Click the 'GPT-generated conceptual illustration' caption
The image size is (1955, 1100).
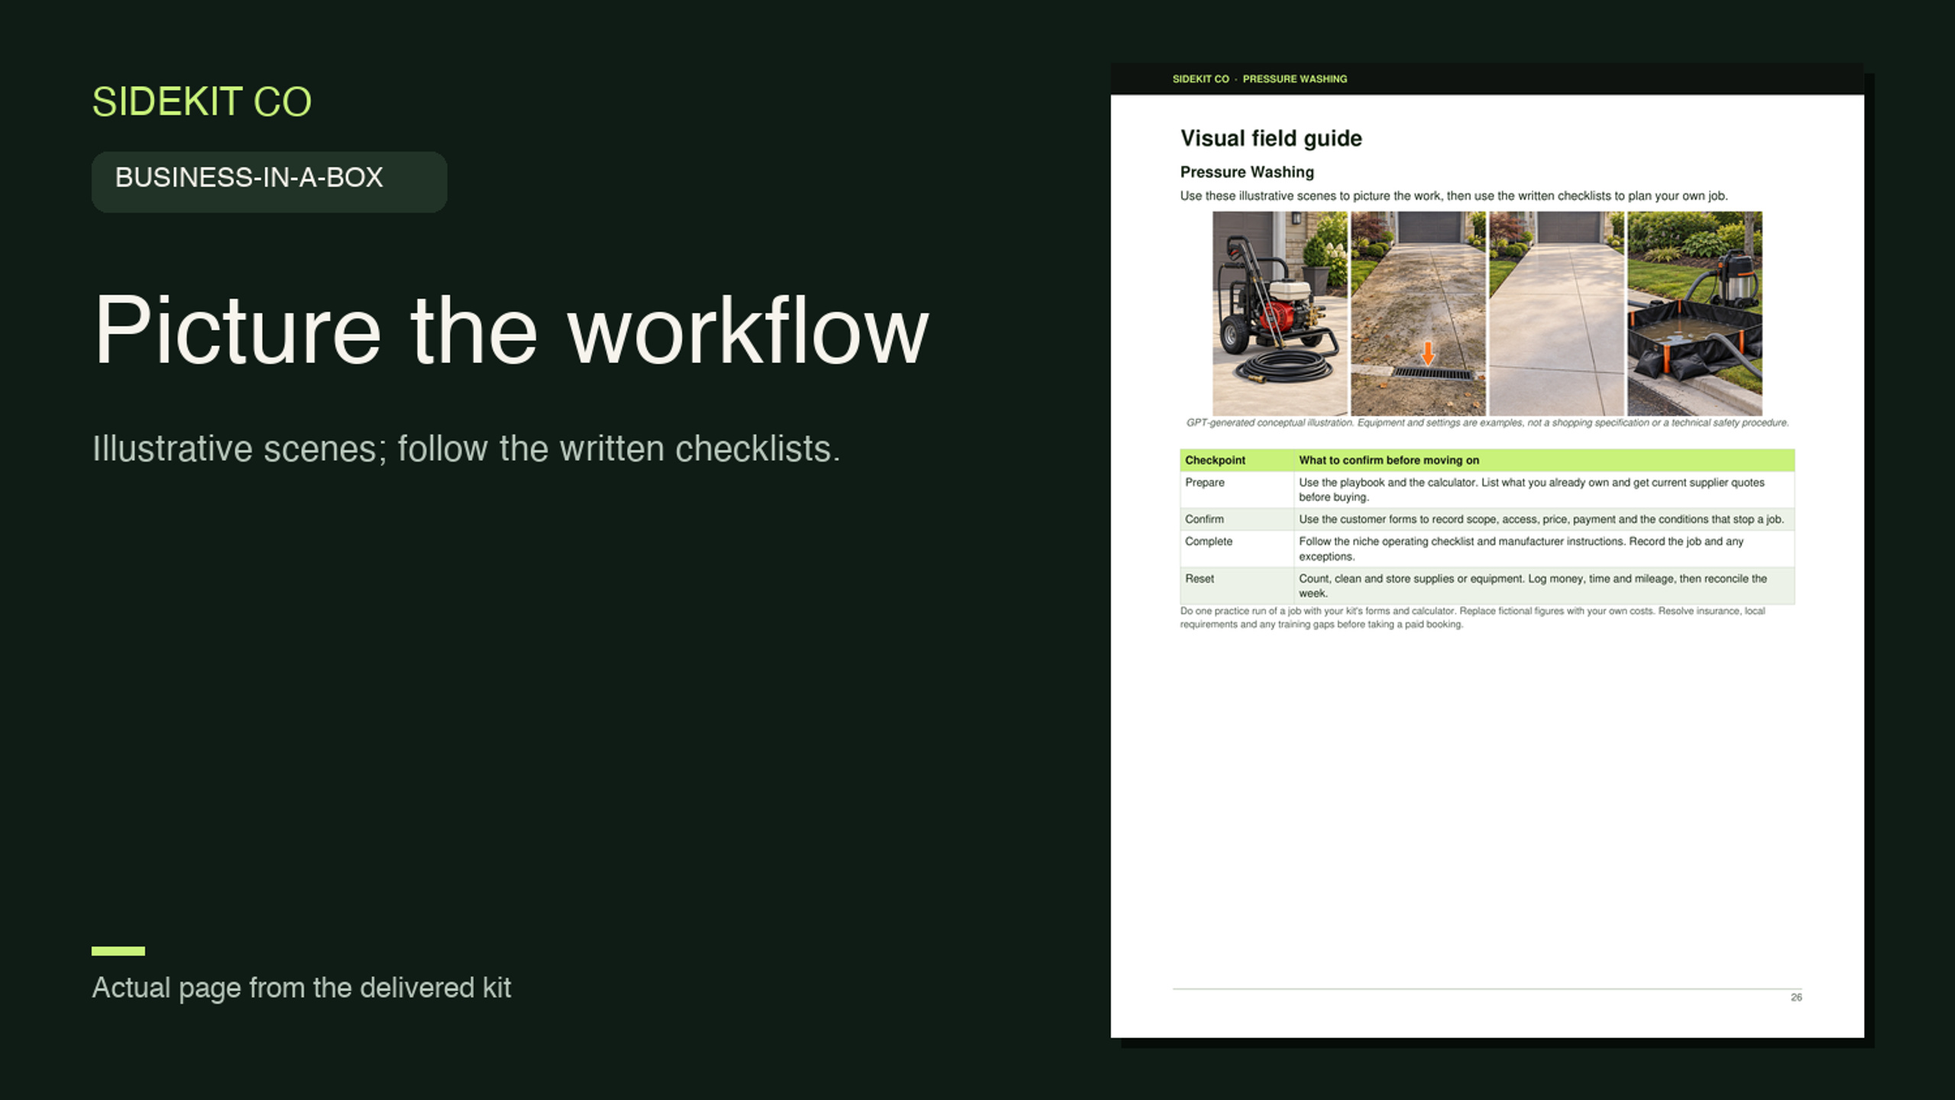tap(1487, 422)
